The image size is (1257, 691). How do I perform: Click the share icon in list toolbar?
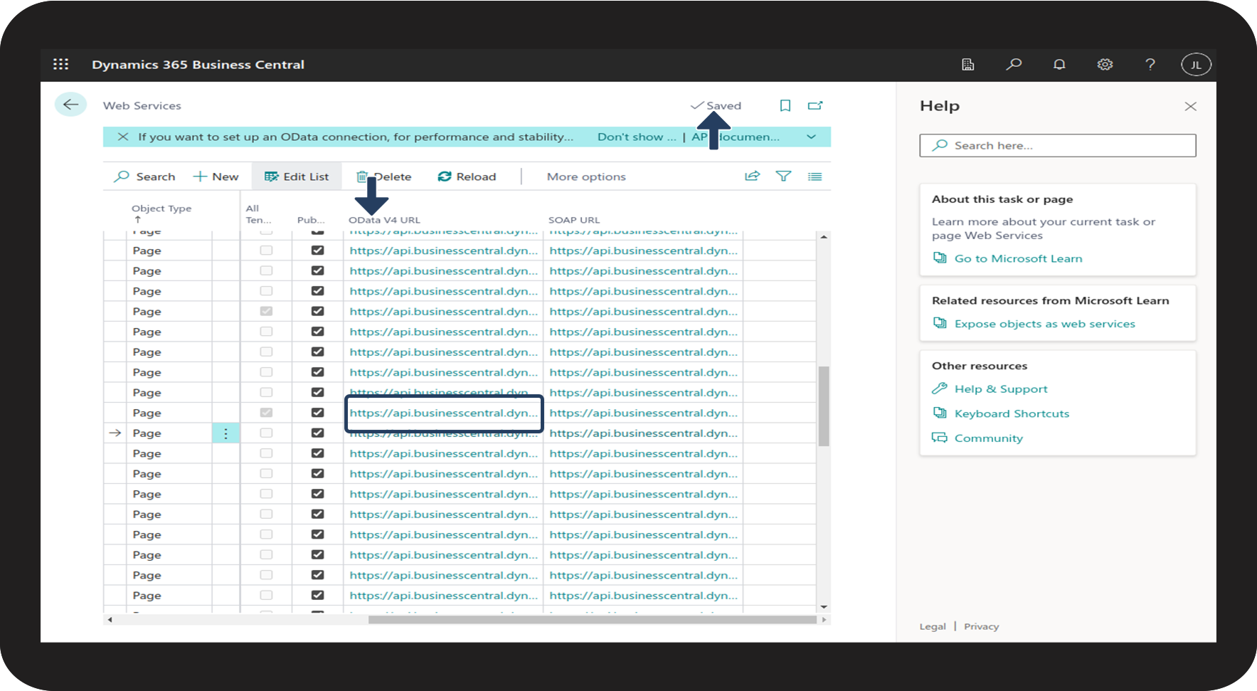coord(752,176)
